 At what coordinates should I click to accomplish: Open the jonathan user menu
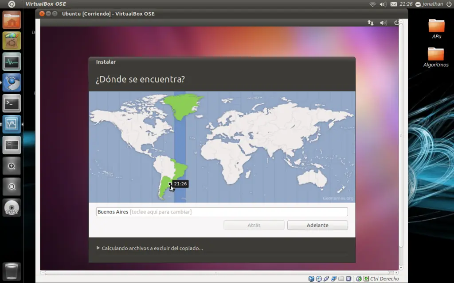pos(429,4)
